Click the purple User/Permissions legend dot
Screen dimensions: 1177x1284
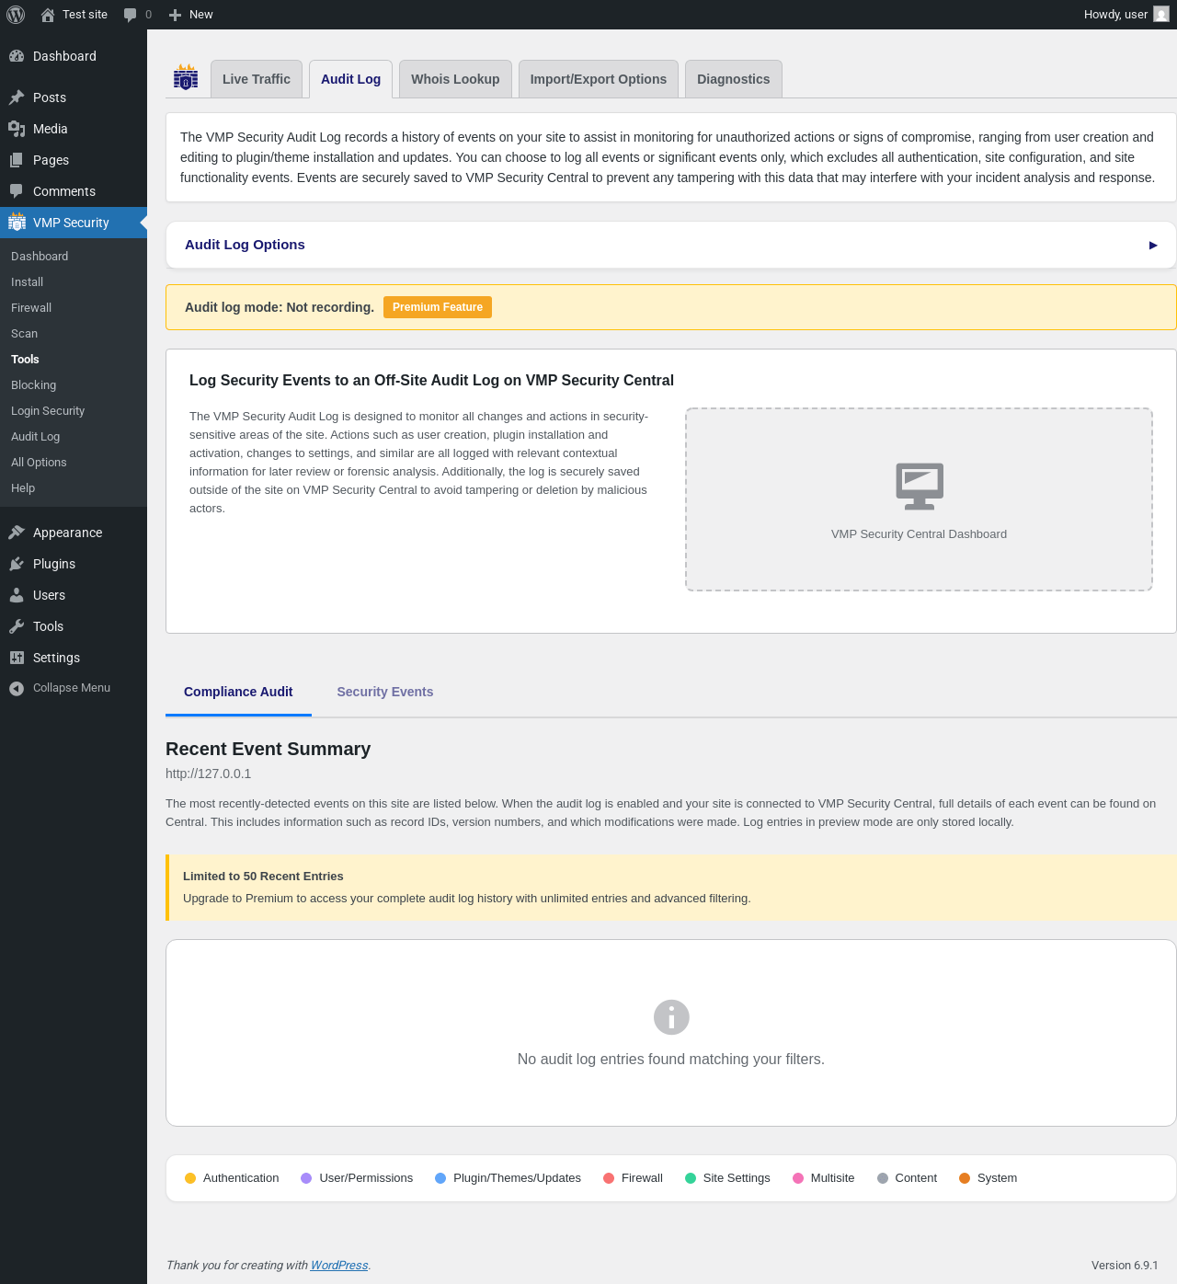click(306, 1178)
